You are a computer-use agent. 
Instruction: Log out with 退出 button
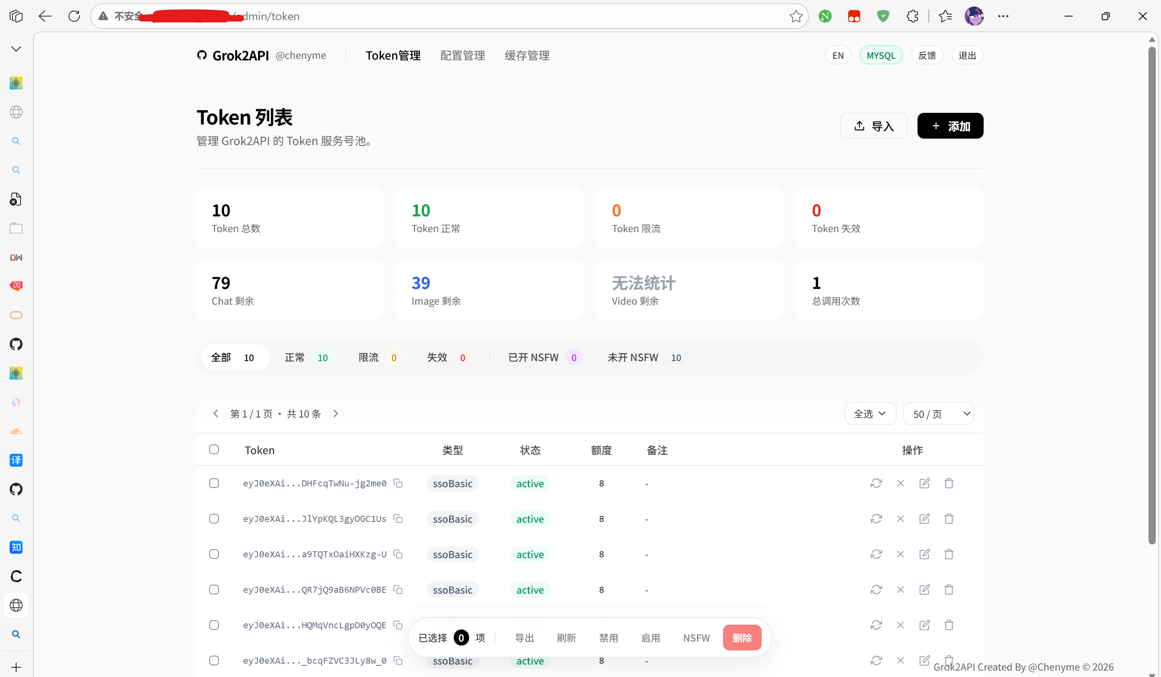point(967,55)
